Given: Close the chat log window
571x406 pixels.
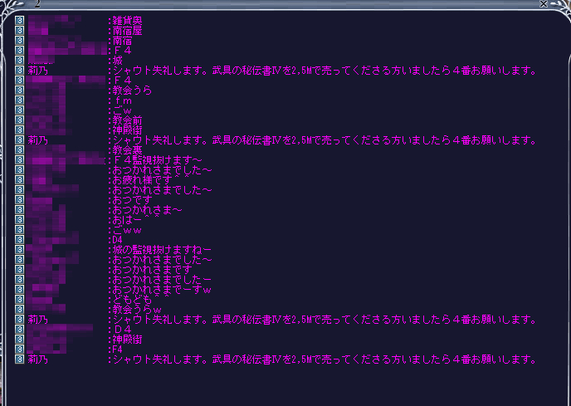Looking at the screenshot, I should tap(543, 4).
